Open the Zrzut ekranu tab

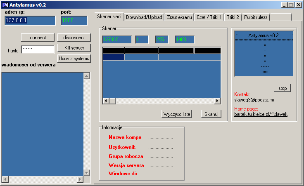(179, 17)
